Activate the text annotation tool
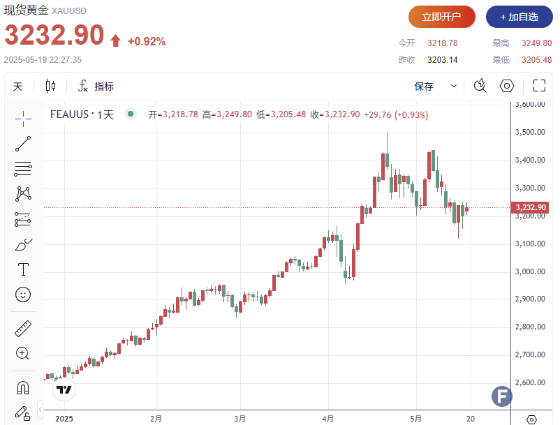Screen dimensions: 560x425 pyautogui.click(x=23, y=269)
